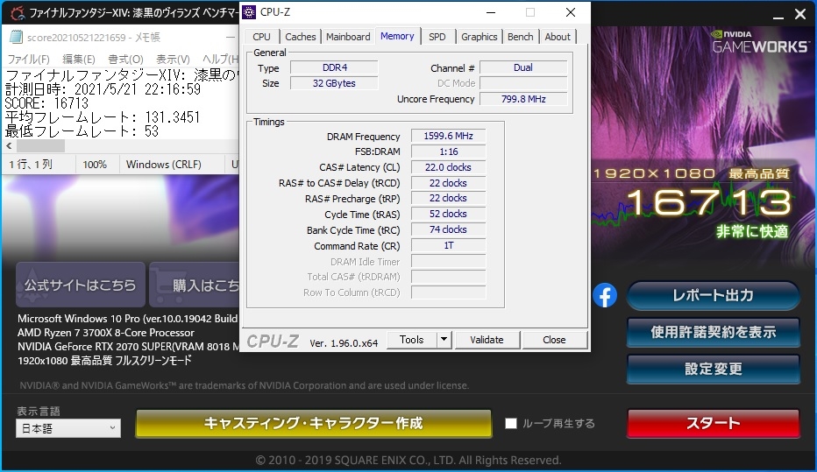817x472 pixels.
Task: Click the FSB:DRAM 1:16 value
Action: (x=448, y=151)
